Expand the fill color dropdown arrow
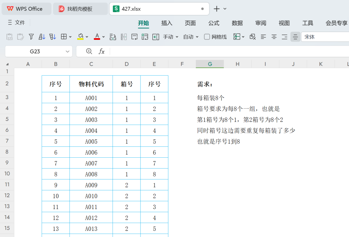The width and height of the screenshot is (349, 237). pyautogui.click(x=87, y=37)
